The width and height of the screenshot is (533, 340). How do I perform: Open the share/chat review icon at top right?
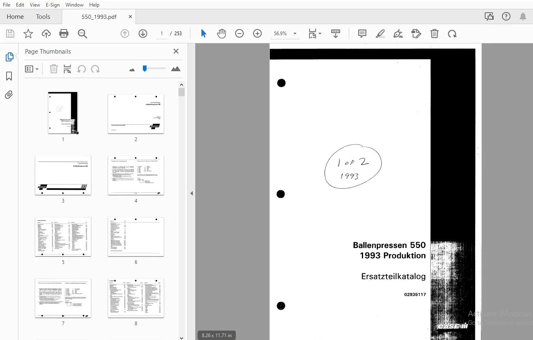(489, 16)
